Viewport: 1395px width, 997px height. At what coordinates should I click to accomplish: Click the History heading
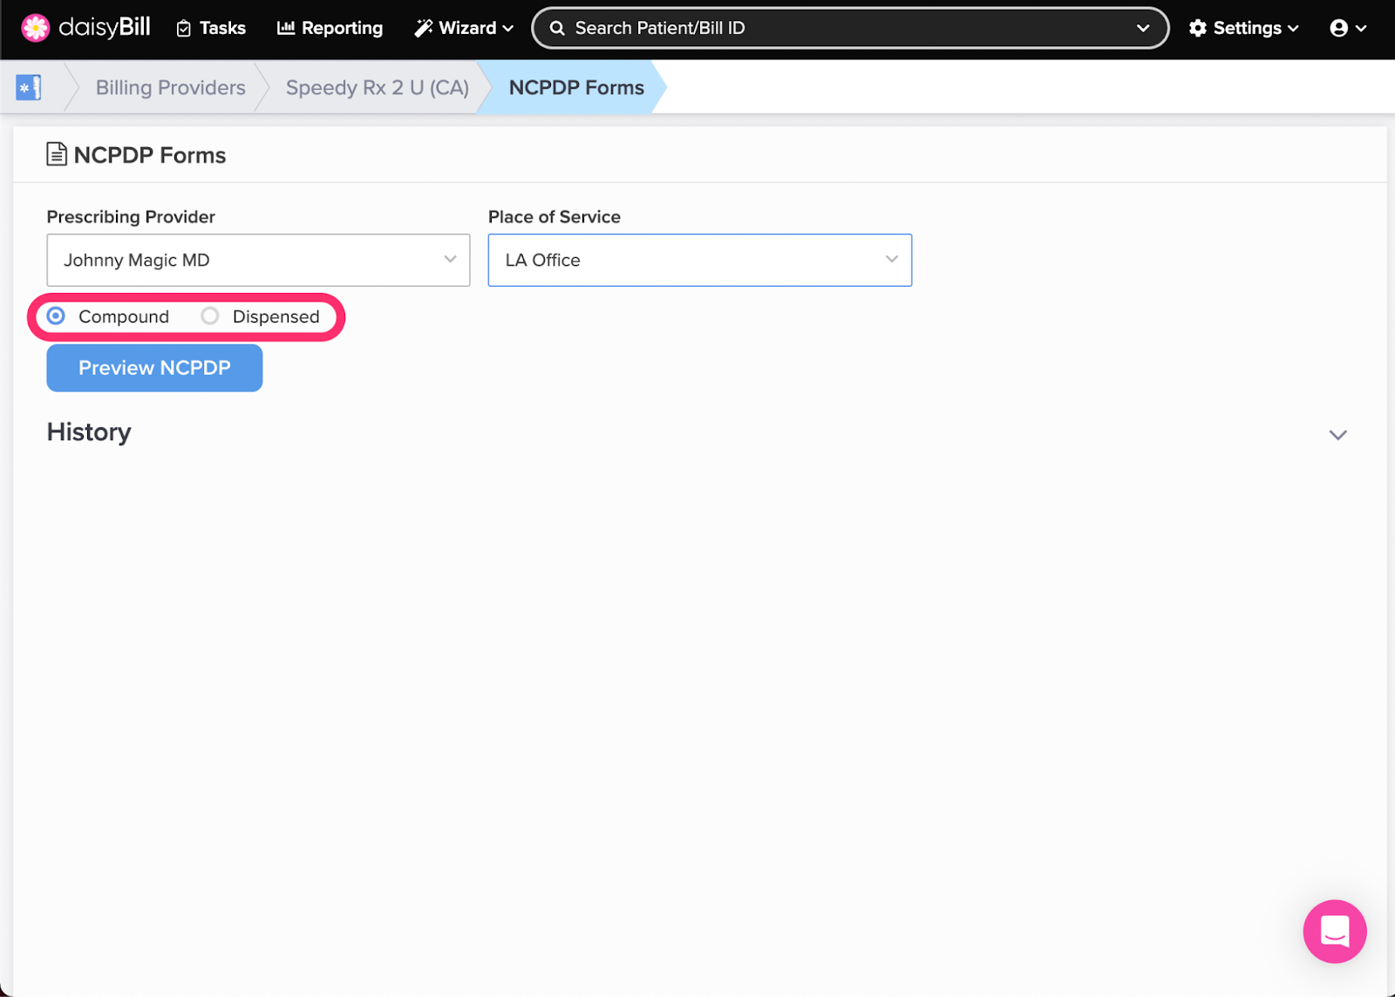pos(89,432)
